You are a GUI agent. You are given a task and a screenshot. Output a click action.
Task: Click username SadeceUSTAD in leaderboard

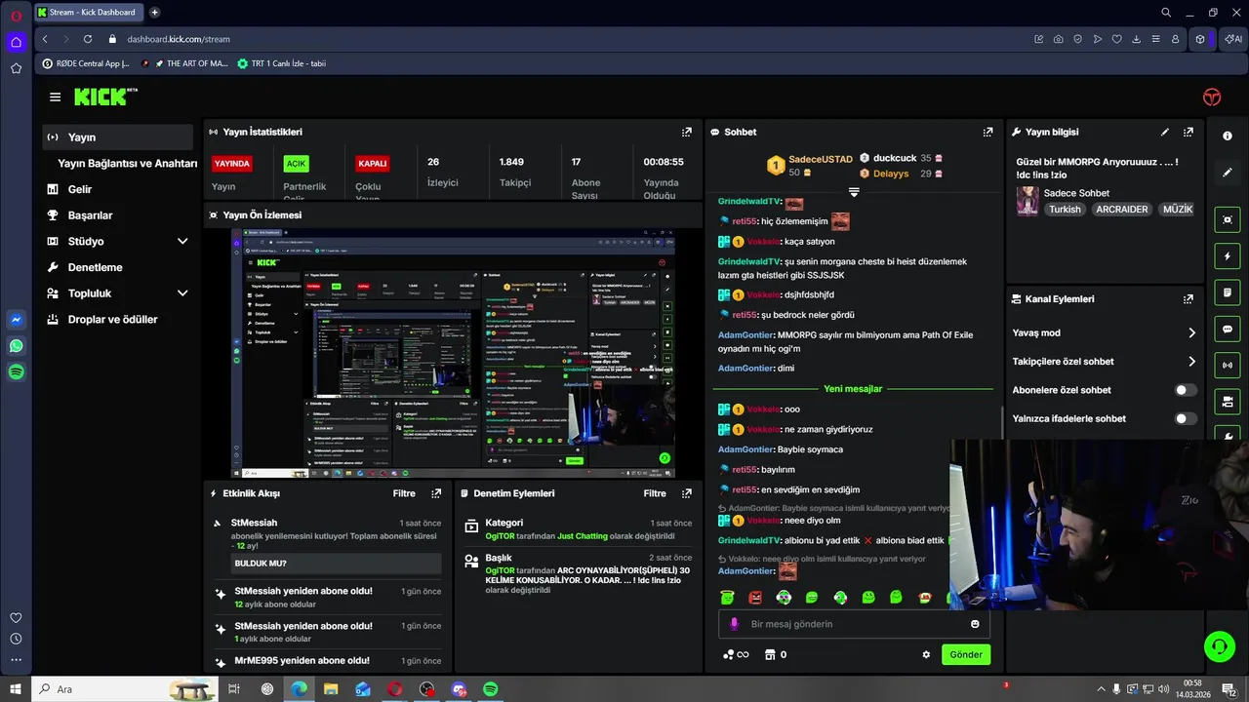point(820,159)
